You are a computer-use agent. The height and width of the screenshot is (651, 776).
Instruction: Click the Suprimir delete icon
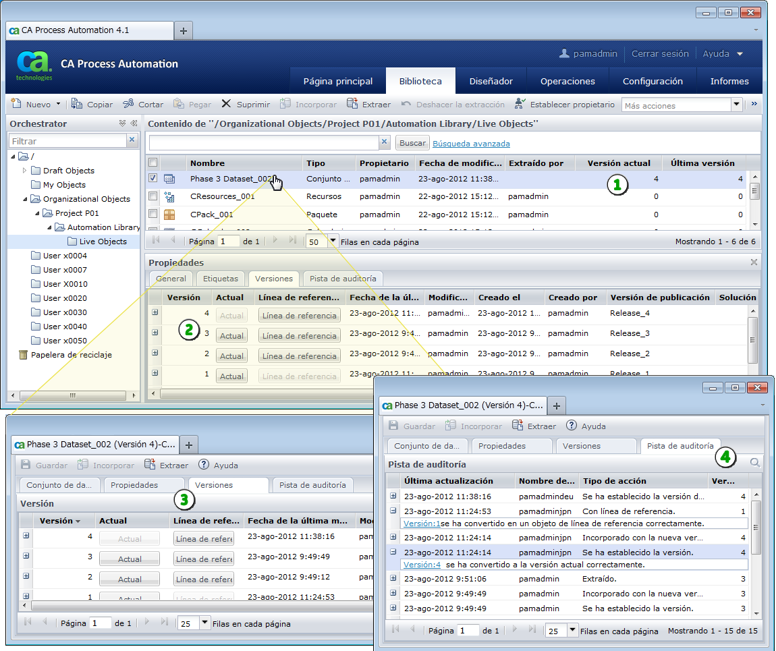pos(226,105)
